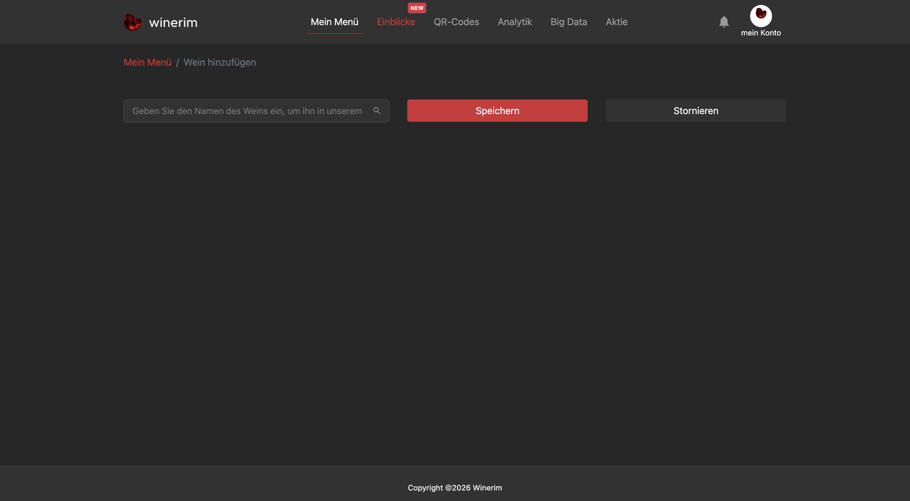This screenshot has height=501, width=910.
Task: Open the mein Konto label
Action: [x=761, y=33]
